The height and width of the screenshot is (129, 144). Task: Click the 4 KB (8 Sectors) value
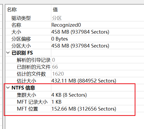pyautogui.click(x=69, y=95)
